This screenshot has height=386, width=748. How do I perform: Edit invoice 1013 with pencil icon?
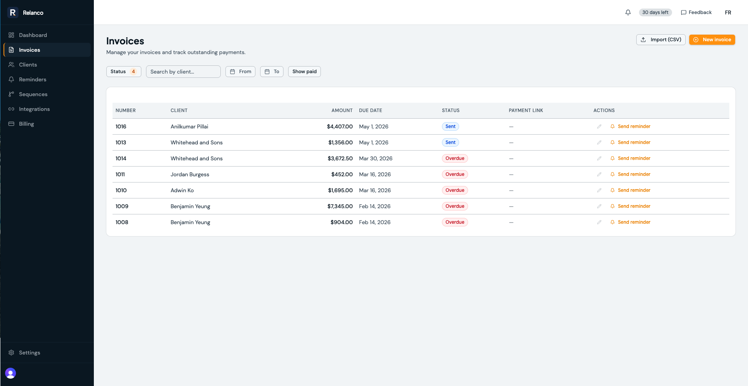(x=599, y=142)
